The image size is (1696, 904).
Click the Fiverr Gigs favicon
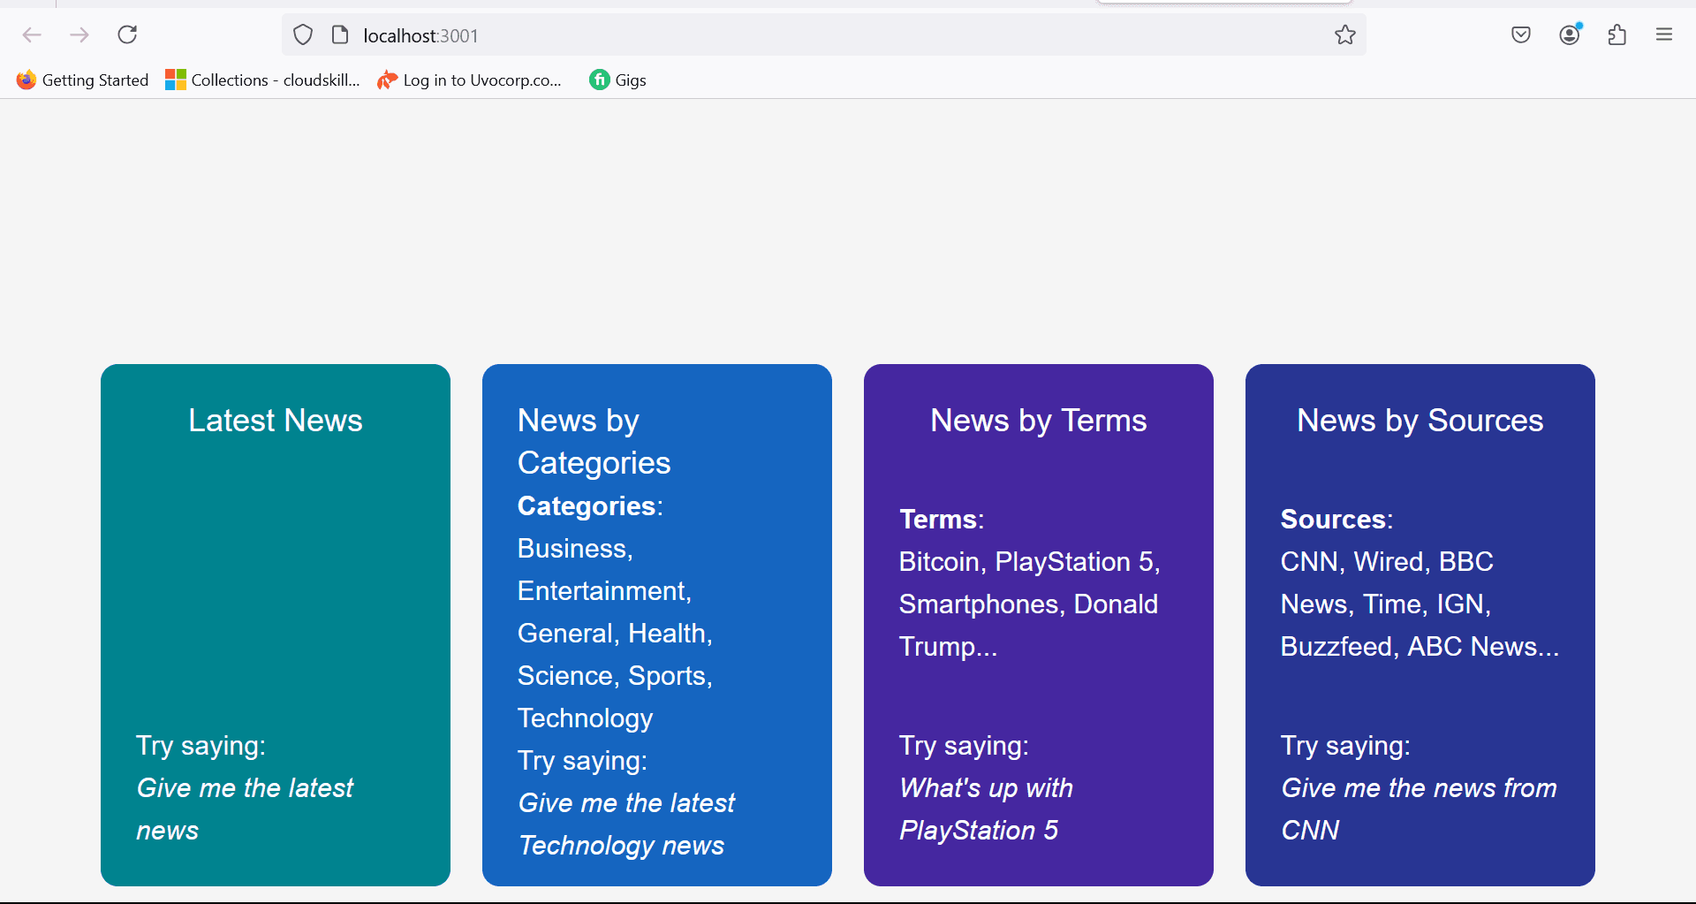tap(600, 80)
